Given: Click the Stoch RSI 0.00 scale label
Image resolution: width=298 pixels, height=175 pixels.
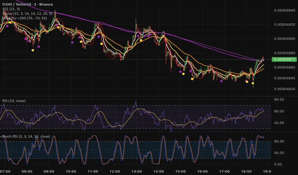Looking at the screenshot, I should click(x=278, y=164).
